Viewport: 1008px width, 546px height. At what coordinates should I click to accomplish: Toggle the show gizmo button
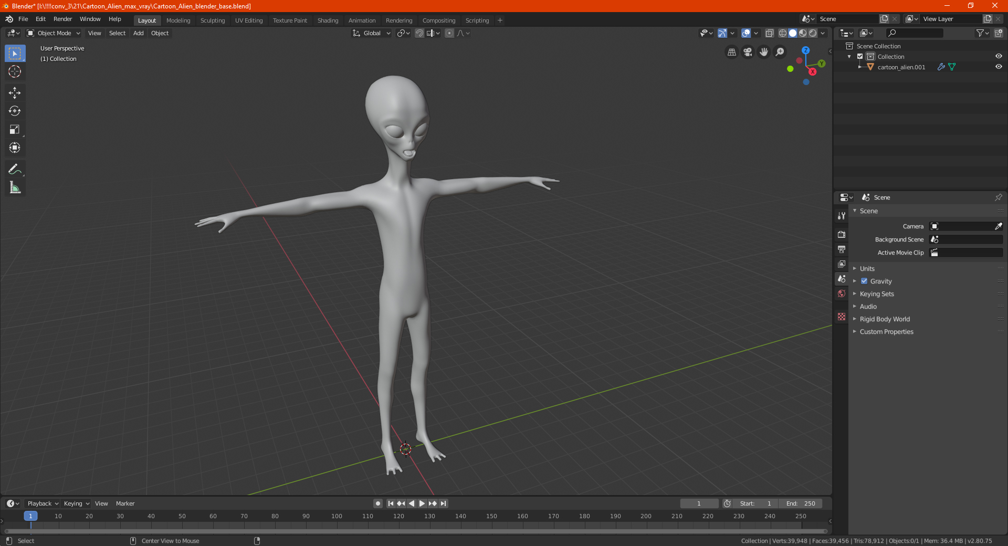point(722,33)
